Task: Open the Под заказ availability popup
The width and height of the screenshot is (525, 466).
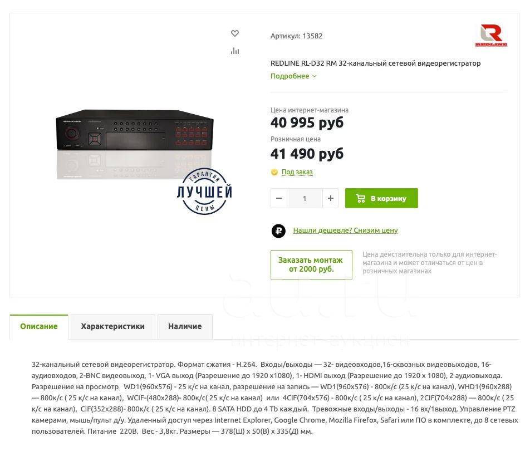Action: (x=297, y=171)
